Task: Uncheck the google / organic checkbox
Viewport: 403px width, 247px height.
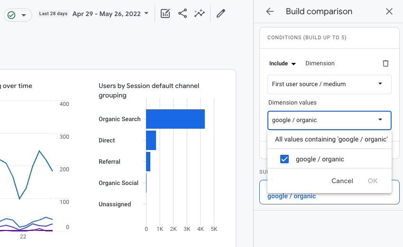Action: [x=284, y=159]
